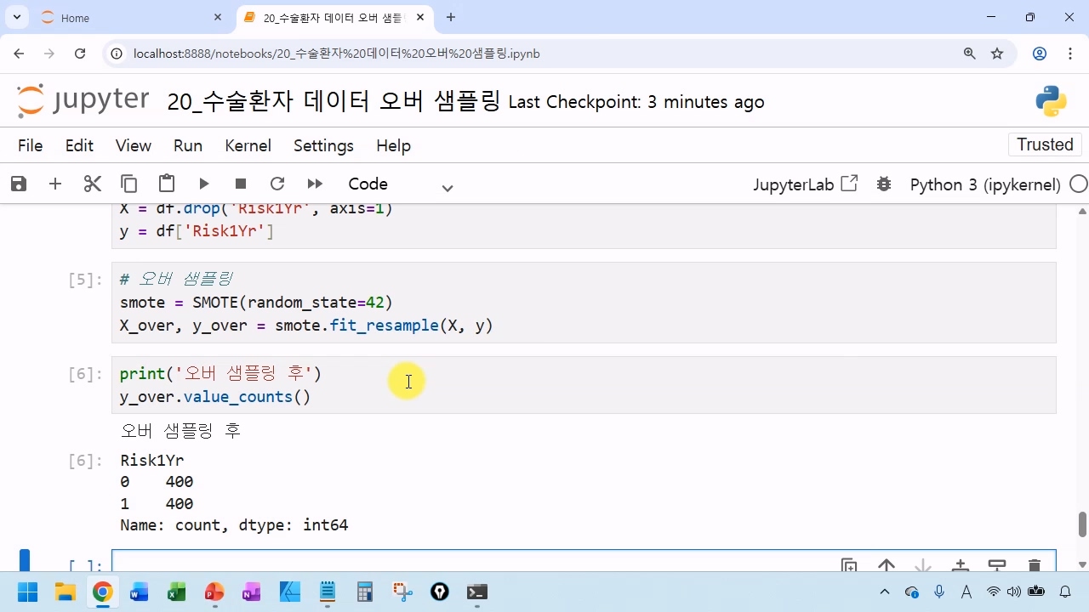1089x612 pixels.
Task: Enable the debugger bug icon
Action: pos(884,184)
